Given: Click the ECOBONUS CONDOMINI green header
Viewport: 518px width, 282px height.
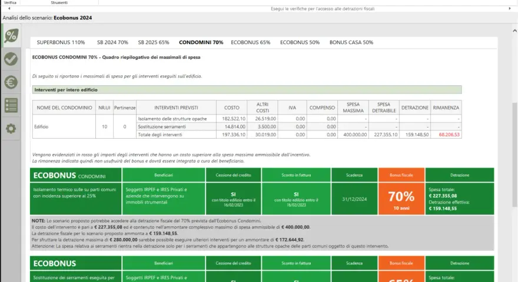Looking at the screenshot, I should tap(76, 175).
